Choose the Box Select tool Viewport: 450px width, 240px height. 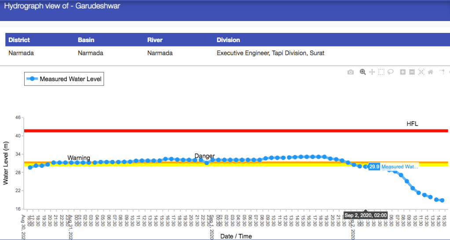coord(381,72)
